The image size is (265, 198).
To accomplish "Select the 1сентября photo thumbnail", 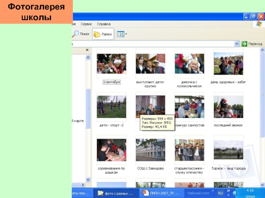I will [x=111, y=64].
